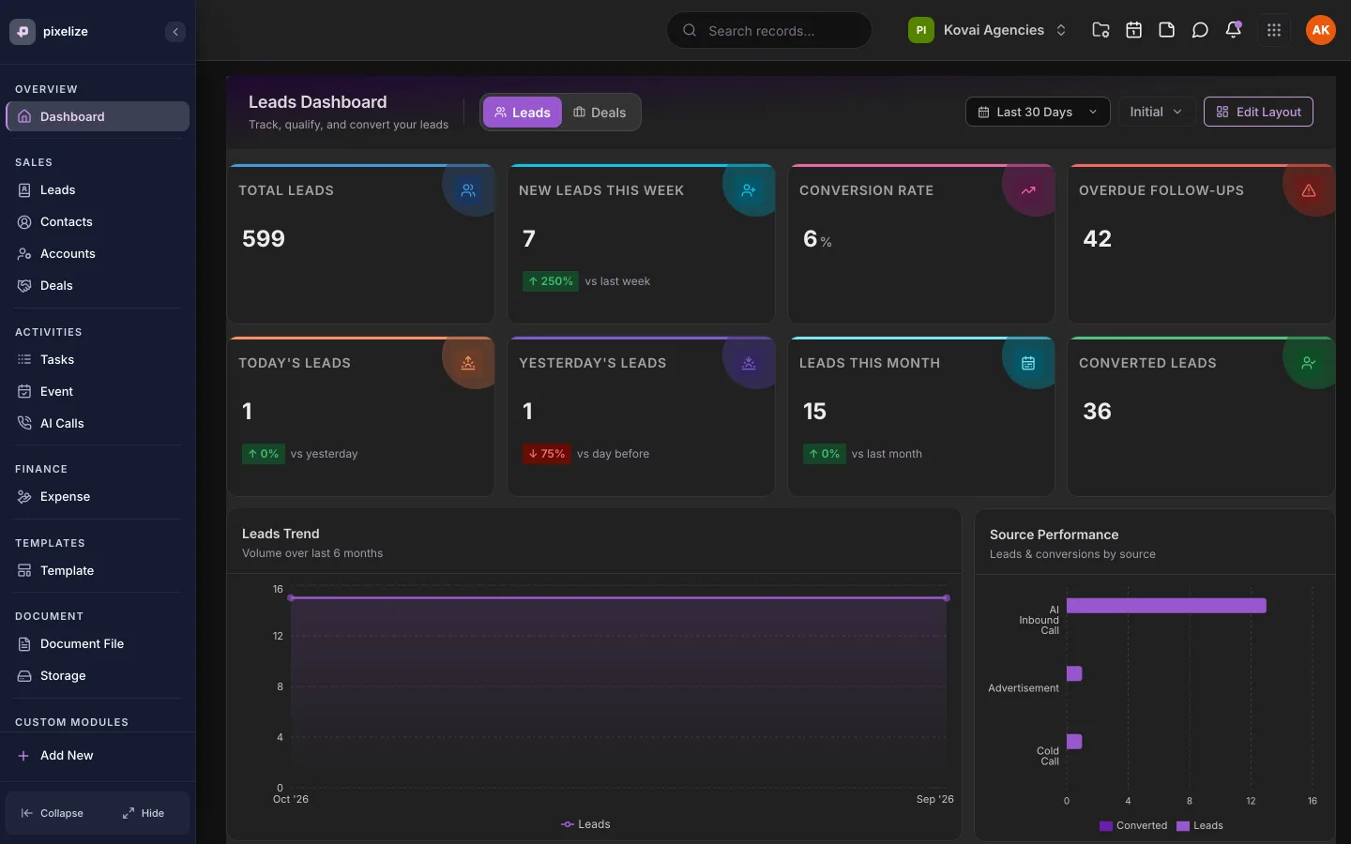This screenshot has width=1351, height=844.
Task: Toggle the Leads series in trend legend
Action: click(x=585, y=824)
